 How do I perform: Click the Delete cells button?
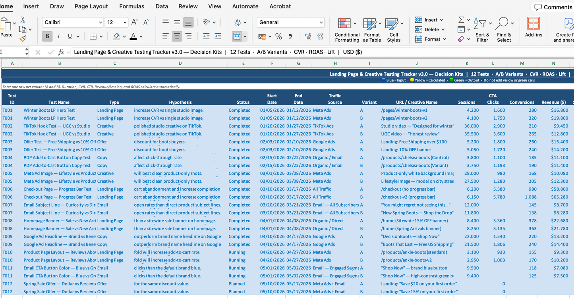(430, 29)
